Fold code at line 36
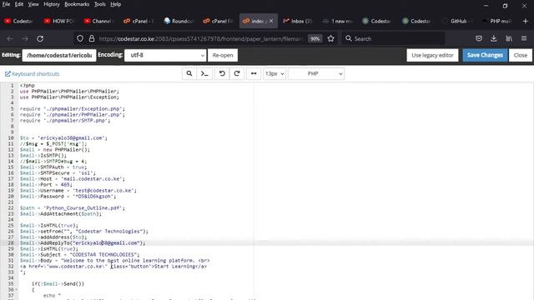534x300 pixels. [x=16, y=290]
